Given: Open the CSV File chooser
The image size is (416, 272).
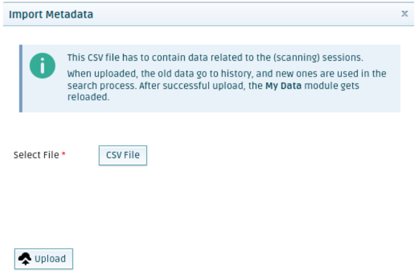Looking at the screenshot, I should [123, 155].
